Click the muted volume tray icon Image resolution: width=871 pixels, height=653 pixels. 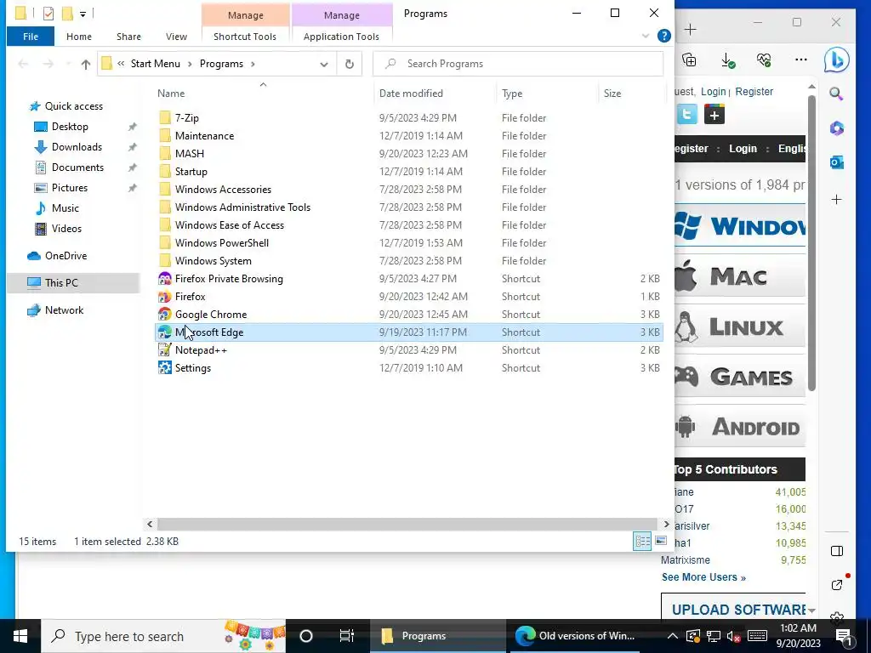733,636
